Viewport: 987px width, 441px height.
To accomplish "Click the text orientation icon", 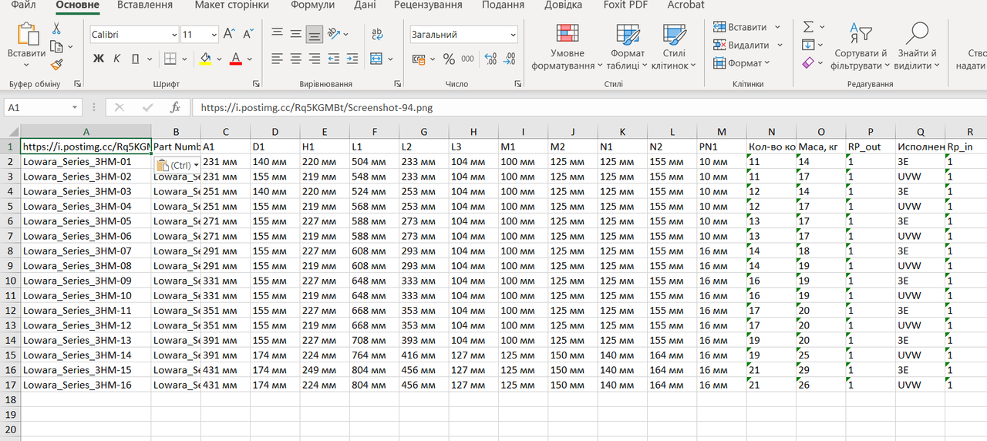I will (x=334, y=34).
